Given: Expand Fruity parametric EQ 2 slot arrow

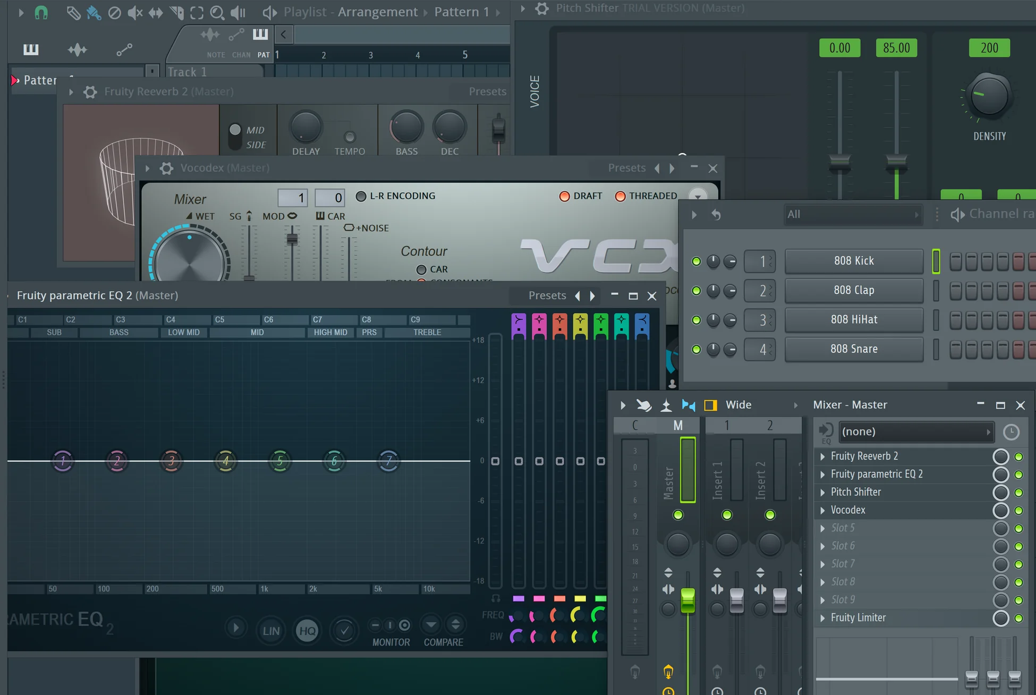Looking at the screenshot, I should pos(822,474).
